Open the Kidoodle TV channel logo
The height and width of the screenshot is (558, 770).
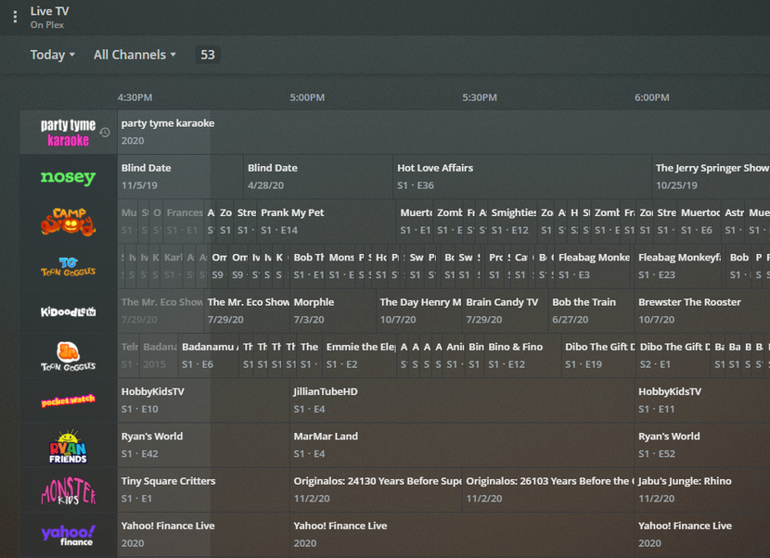point(68,311)
